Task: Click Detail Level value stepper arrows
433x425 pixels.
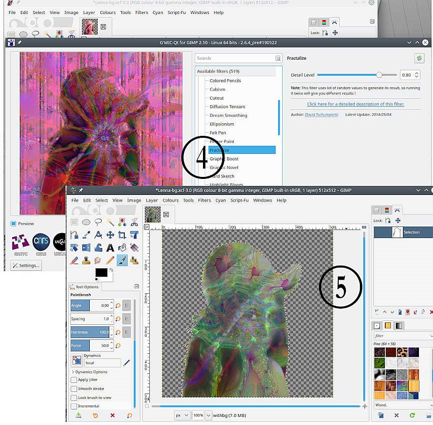Action: coord(416,75)
